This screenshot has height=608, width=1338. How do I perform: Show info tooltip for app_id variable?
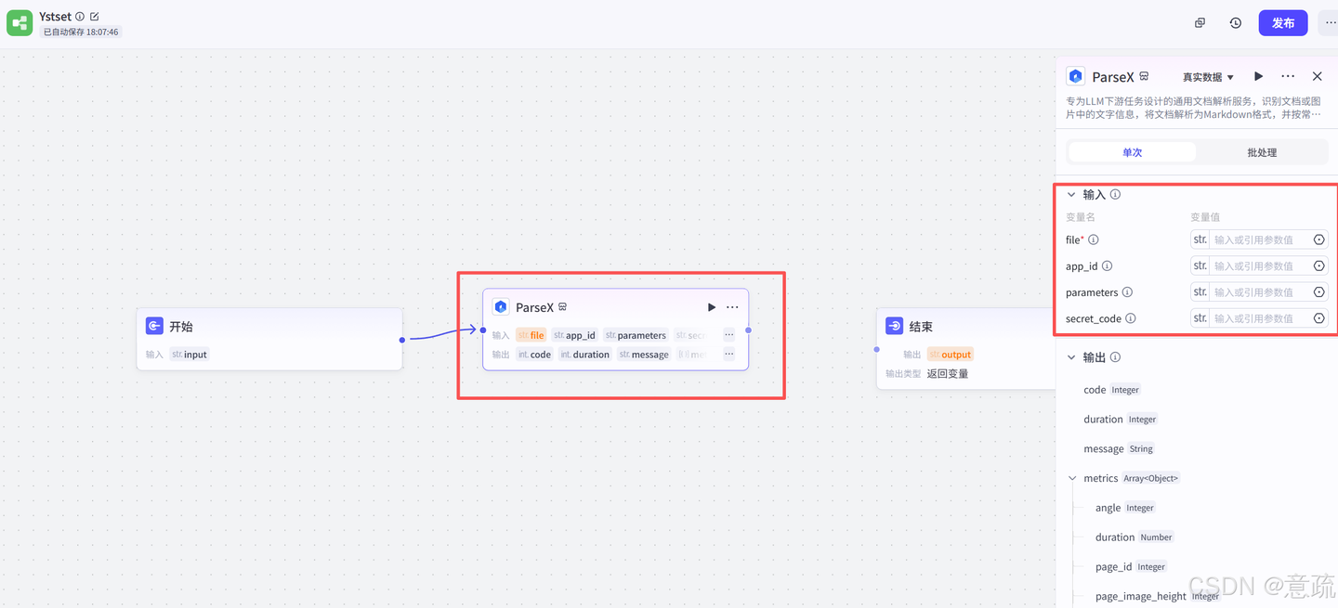(1107, 266)
